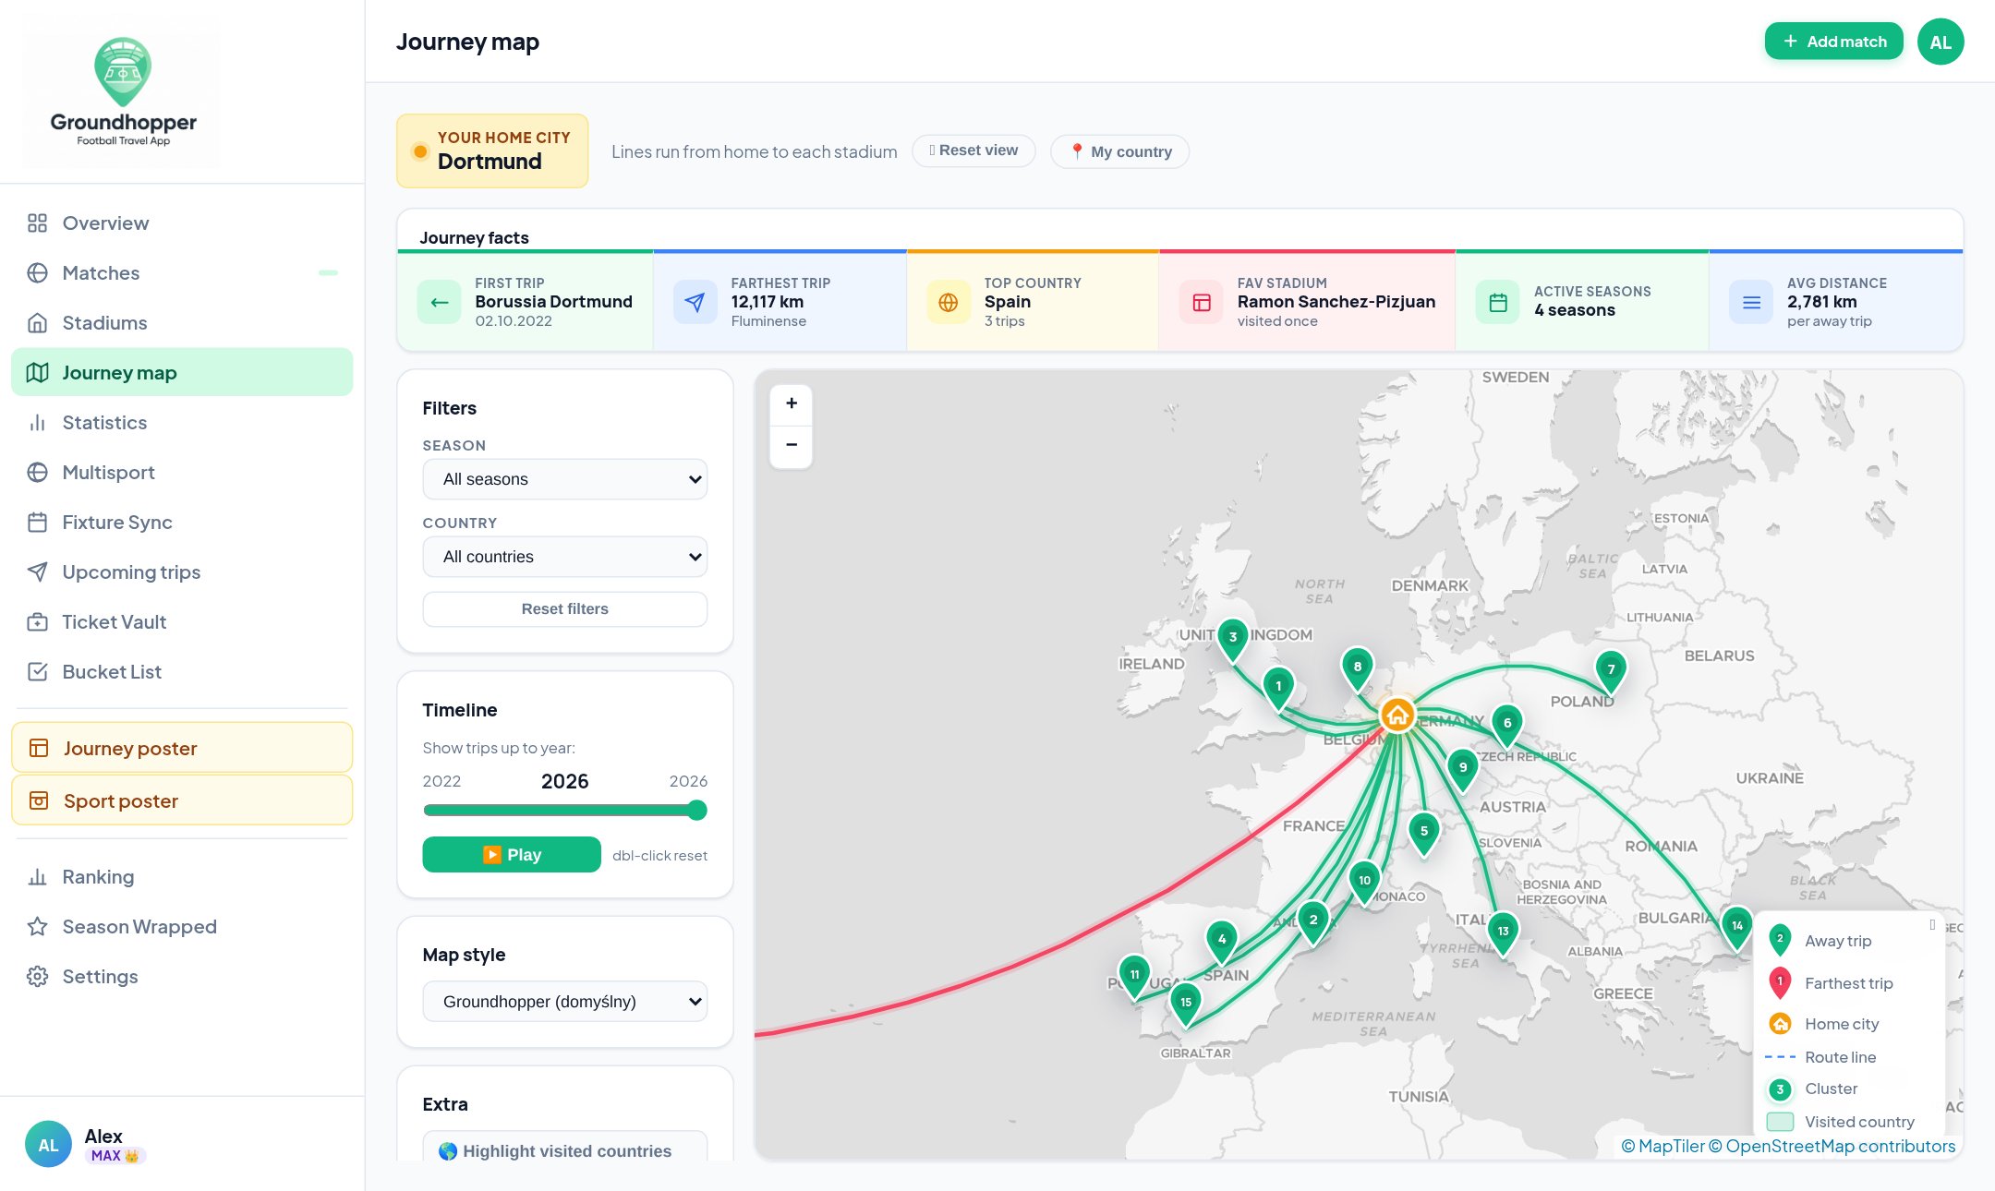Open the Map style dropdown

point(565,1002)
